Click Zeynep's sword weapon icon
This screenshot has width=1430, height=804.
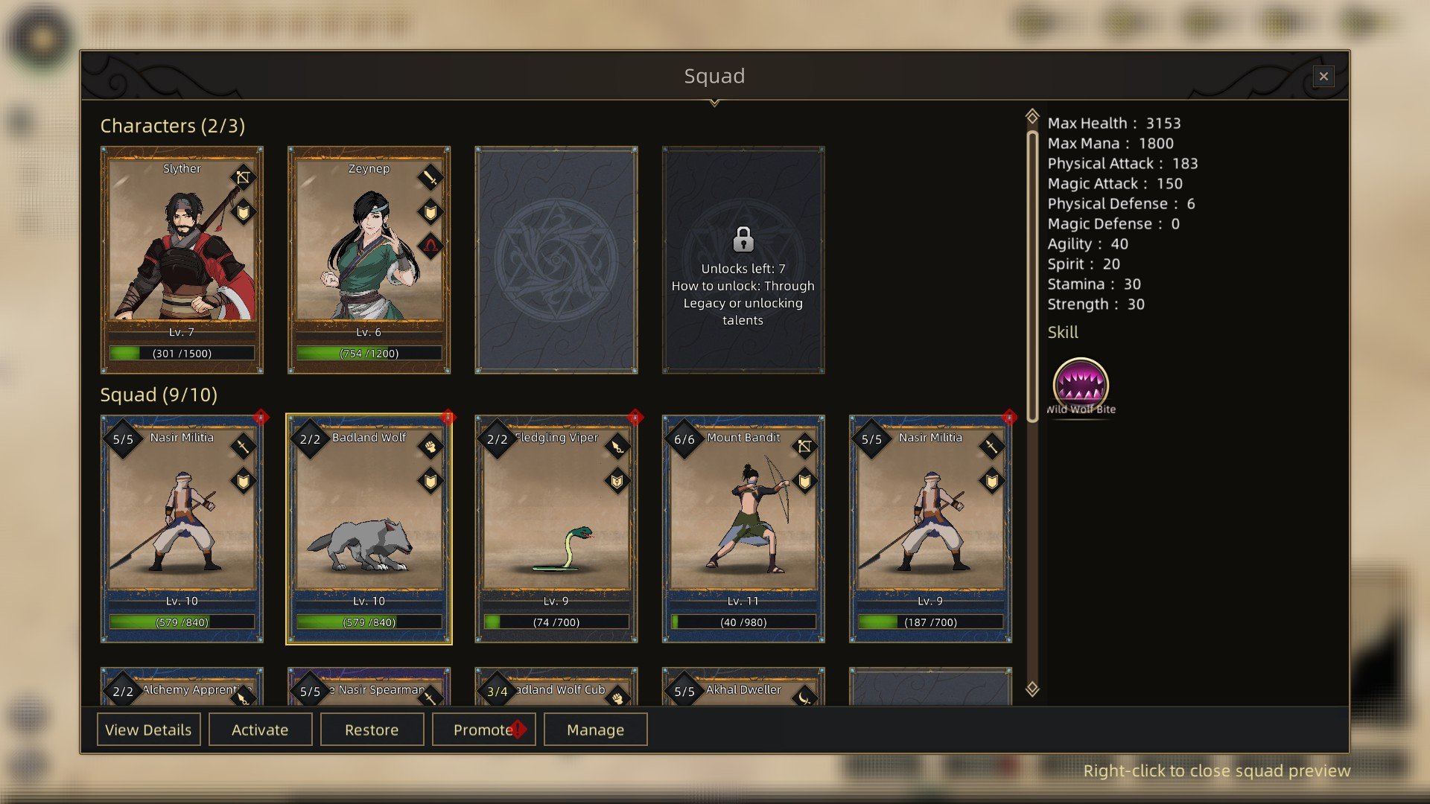tap(430, 177)
